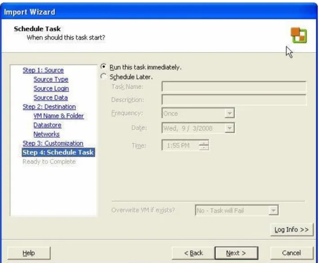The height and width of the screenshot is (263, 319).
Task: Click the VMware Converter logo icon
Action: tap(299, 35)
